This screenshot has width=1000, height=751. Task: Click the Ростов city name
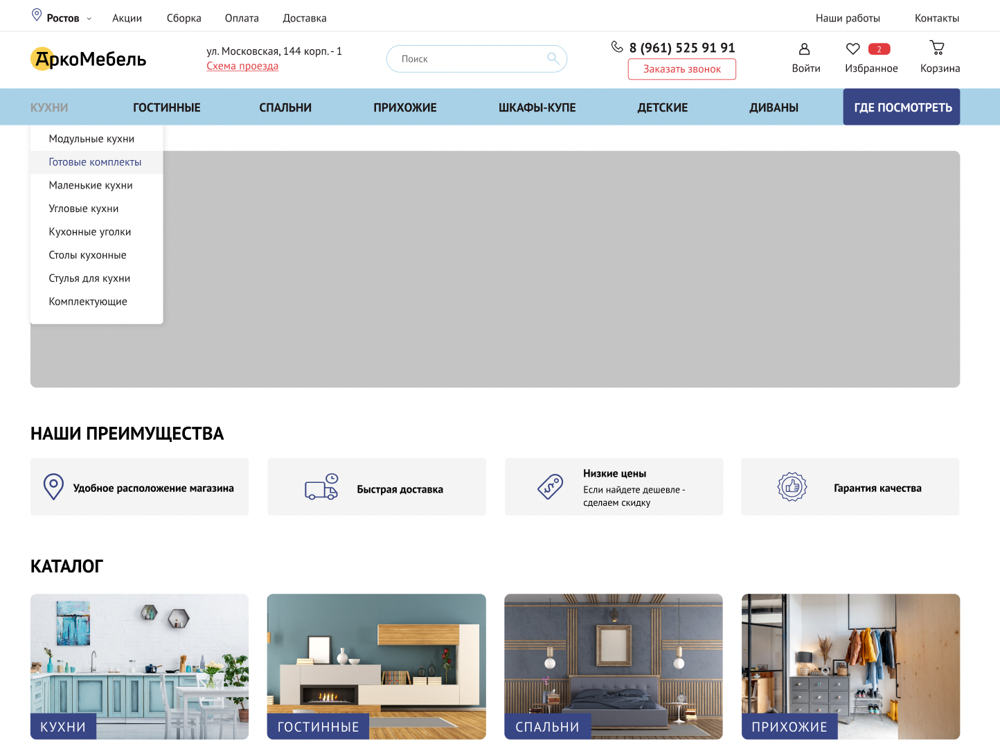point(63,18)
